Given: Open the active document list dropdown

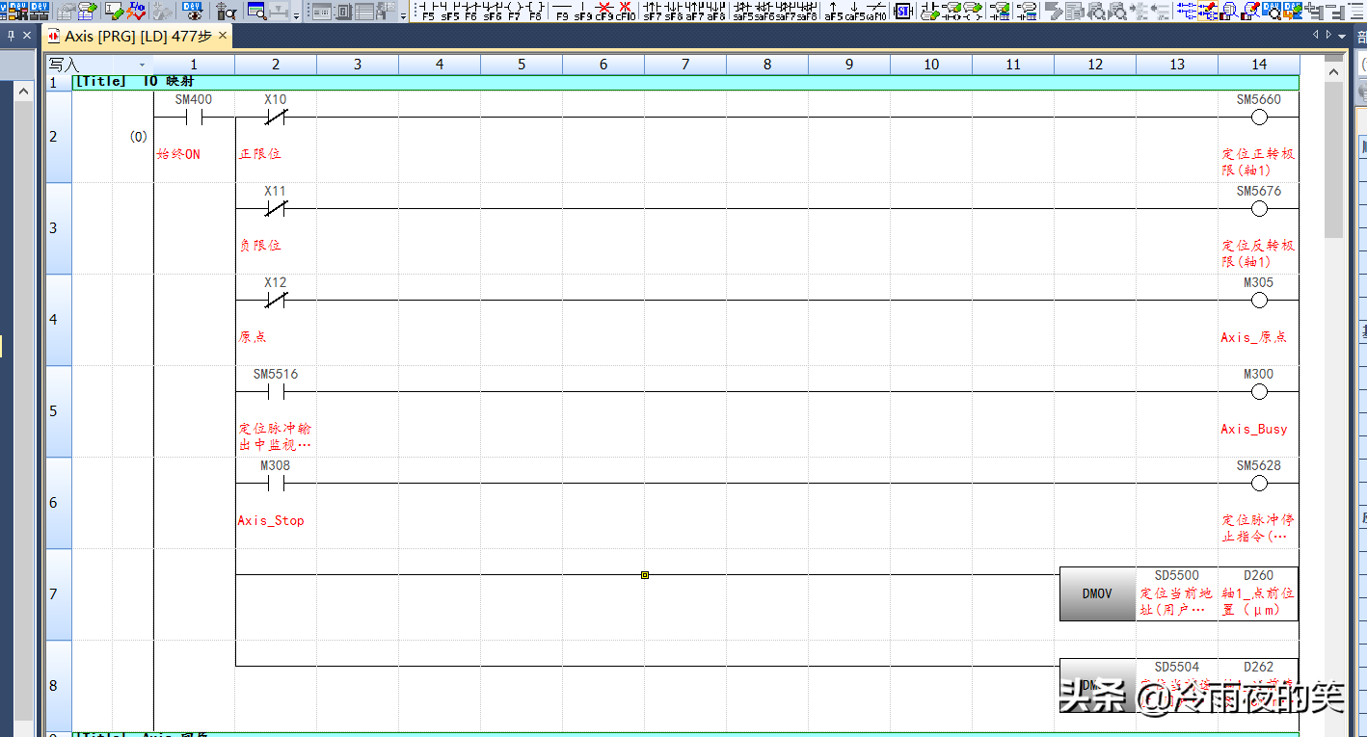Looking at the screenshot, I should 1344,36.
